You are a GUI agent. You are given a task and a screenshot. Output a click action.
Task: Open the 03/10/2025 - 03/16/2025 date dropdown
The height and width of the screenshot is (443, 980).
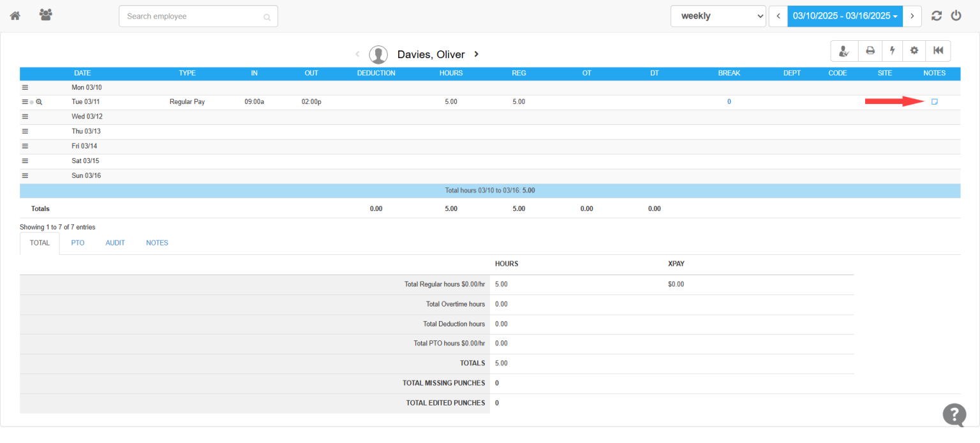coord(845,15)
